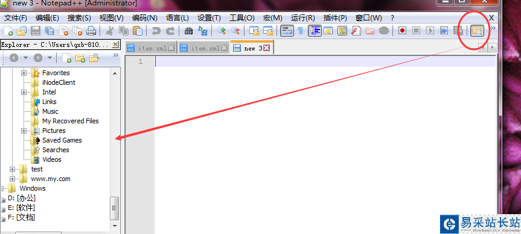This screenshot has width=521, height=234.
Task: Open the Replace dialog icon
Action: [x=202, y=31]
